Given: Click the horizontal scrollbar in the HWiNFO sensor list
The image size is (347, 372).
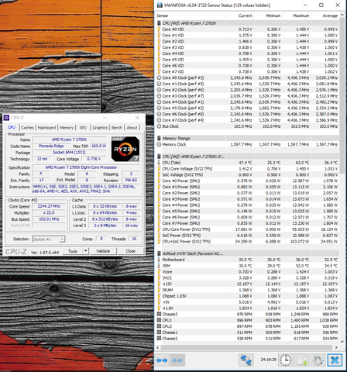Looking at the screenshot, I should pos(246,347).
